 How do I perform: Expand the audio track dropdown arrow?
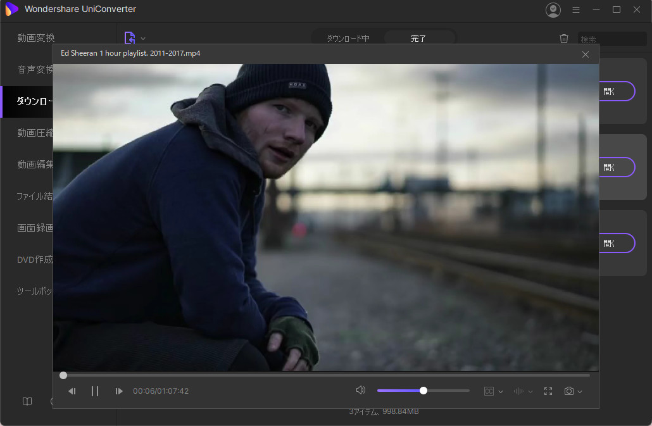tap(530, 392)
